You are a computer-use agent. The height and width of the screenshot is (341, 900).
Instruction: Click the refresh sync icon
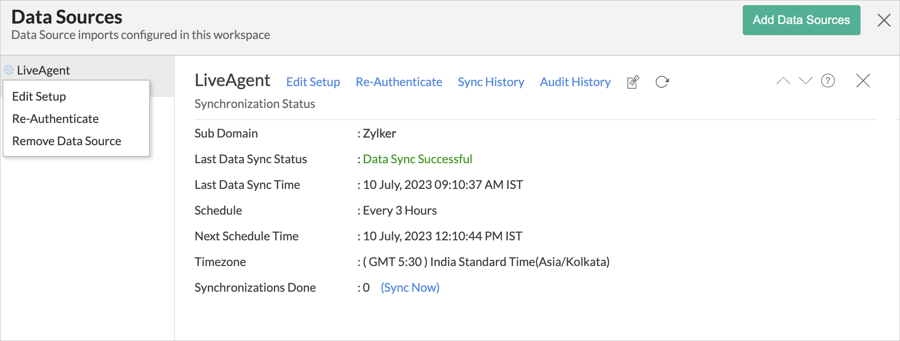pyautogui.click(x=662, y=82)
